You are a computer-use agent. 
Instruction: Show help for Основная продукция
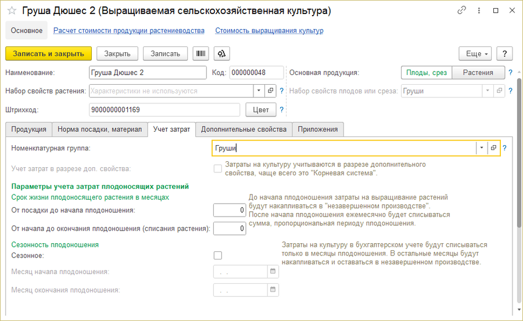[x=510, y=73]
